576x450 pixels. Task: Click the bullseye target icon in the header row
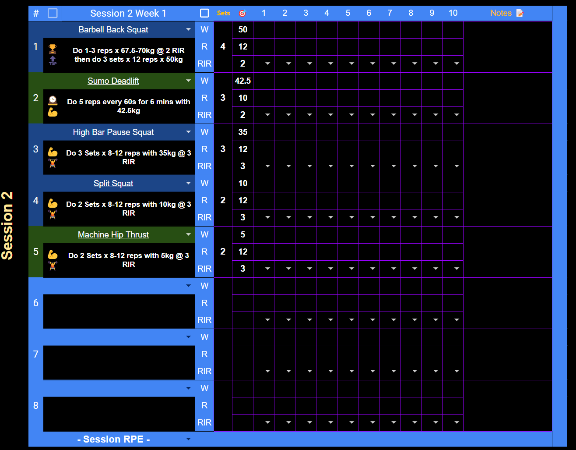click(243, 13)
